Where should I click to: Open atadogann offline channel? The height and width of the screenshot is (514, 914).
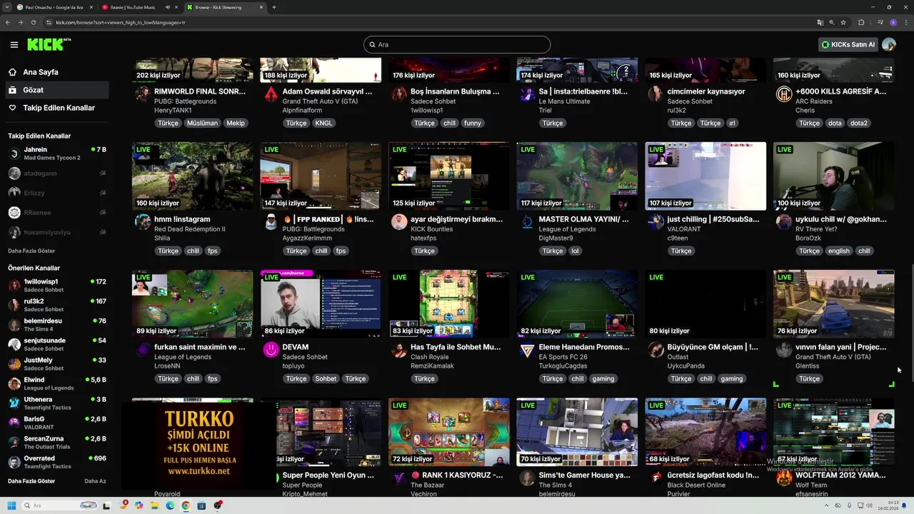(57, 173)
